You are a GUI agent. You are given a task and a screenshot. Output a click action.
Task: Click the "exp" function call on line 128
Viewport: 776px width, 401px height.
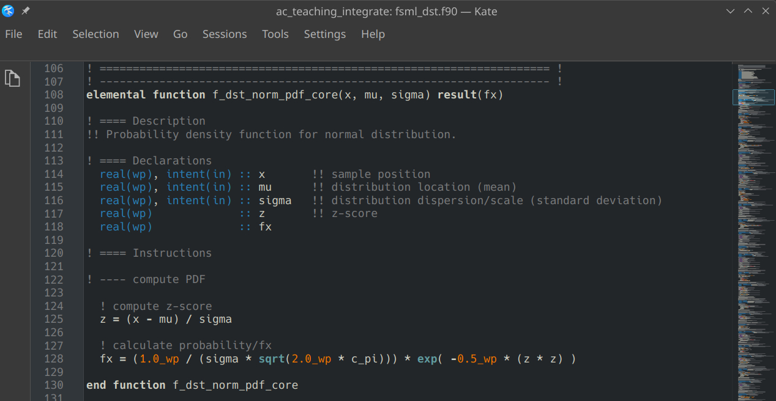tap(427, 359)
